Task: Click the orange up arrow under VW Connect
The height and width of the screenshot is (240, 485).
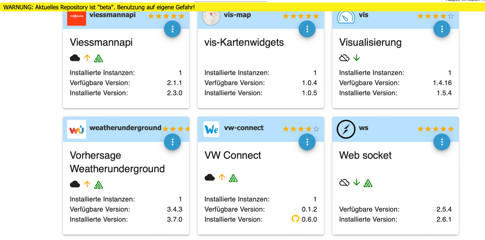Action: point(221,177)
